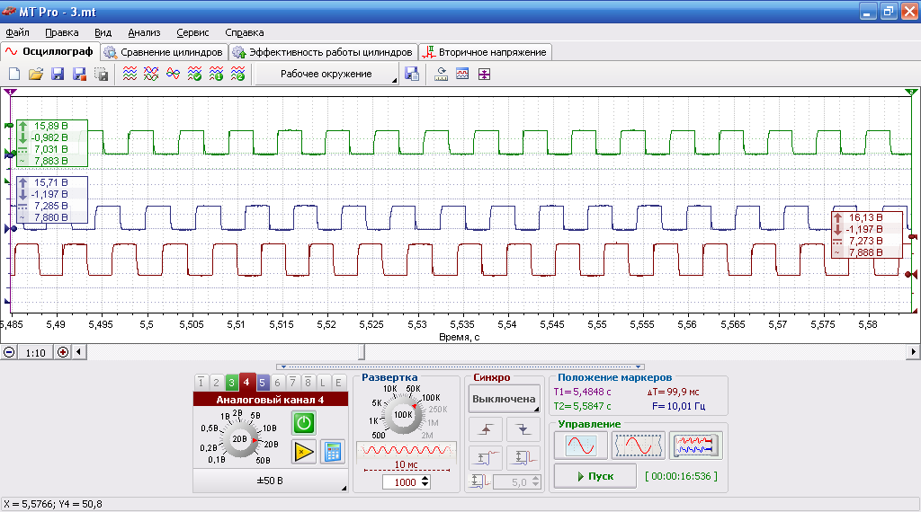Select green analog channel 3 tab
The image size is (921, 512).
tap(231, 383)
